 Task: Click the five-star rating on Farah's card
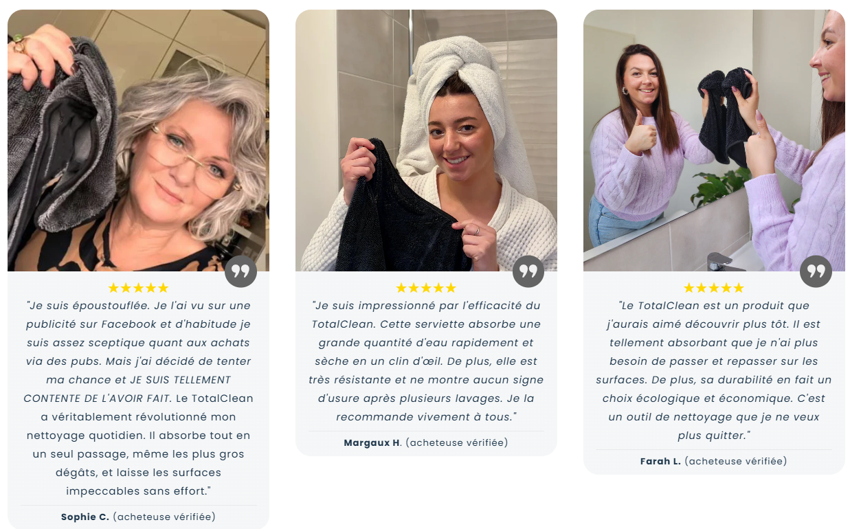pos(714,288)
